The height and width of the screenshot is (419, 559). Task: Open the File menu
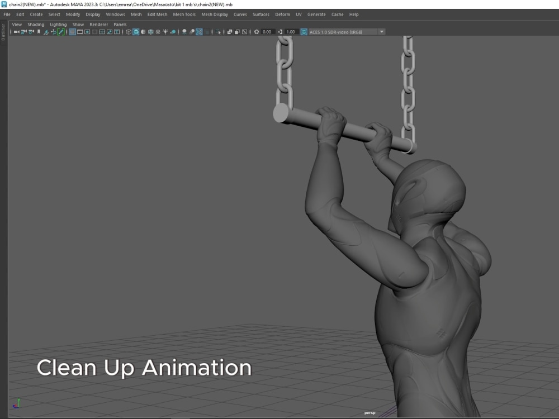point(7,15)
